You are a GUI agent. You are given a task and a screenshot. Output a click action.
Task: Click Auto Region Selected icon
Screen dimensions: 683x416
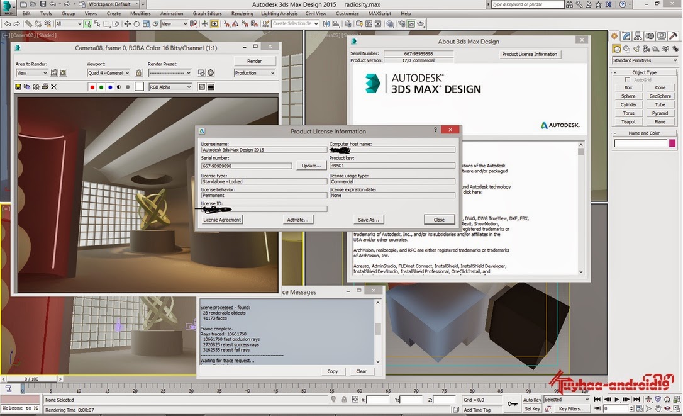click(x=63, y=73)
